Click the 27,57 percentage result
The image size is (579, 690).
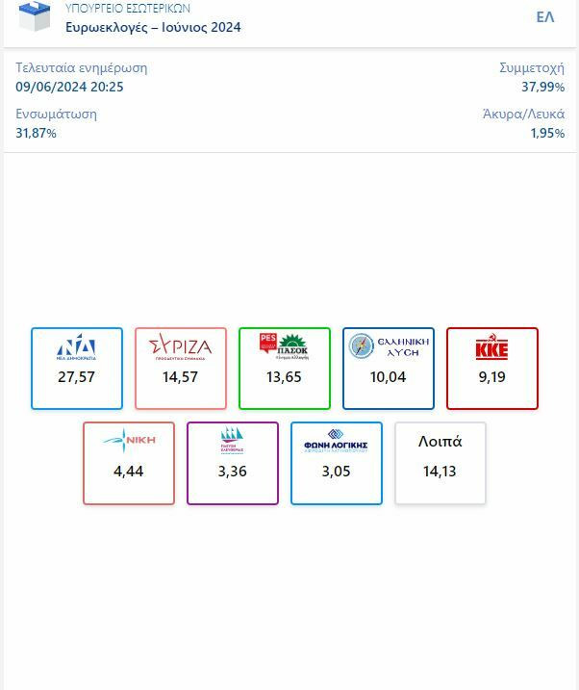(x=77, y=377)
